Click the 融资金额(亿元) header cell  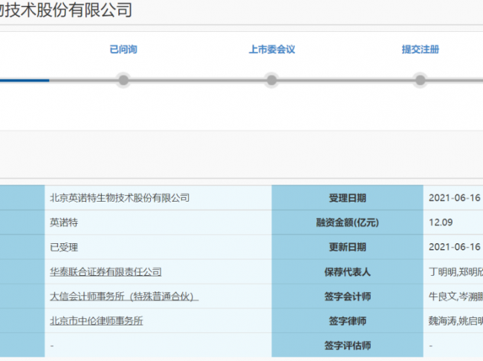(348, 222)
